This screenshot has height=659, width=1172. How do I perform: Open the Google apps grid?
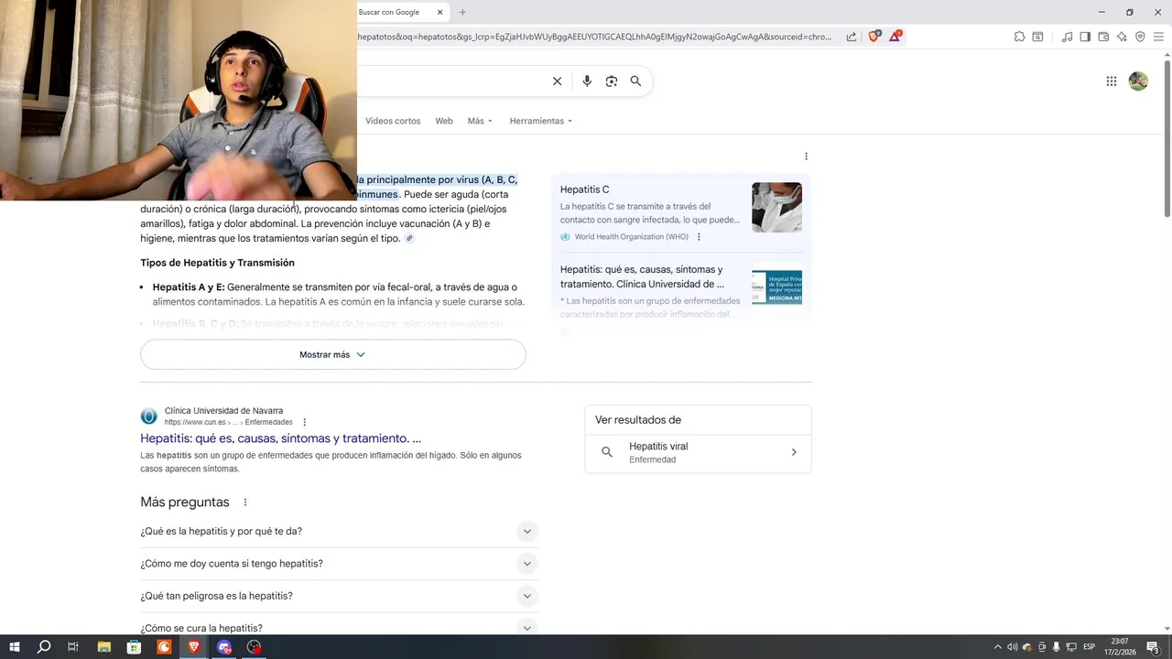pos(1112,81)
